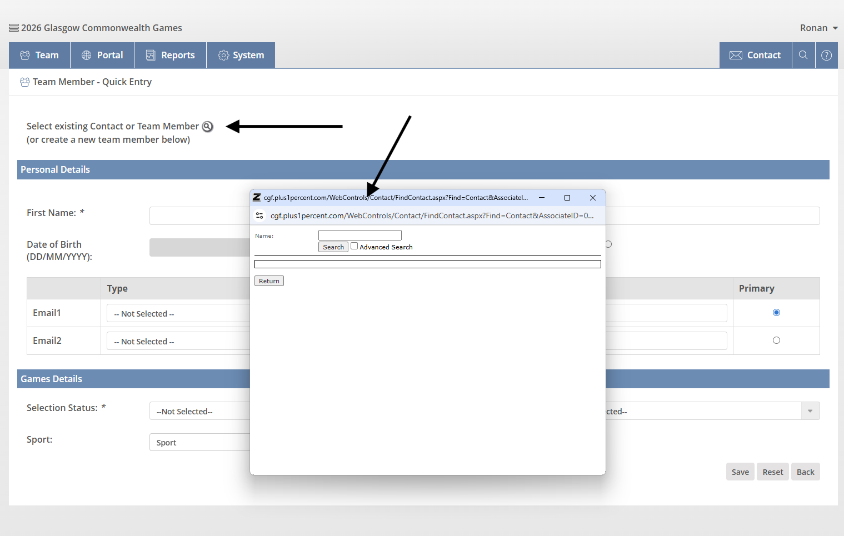Select Email1 as primary radio button
The height and width of the screenshot is (536, 844).
(776, 313)
